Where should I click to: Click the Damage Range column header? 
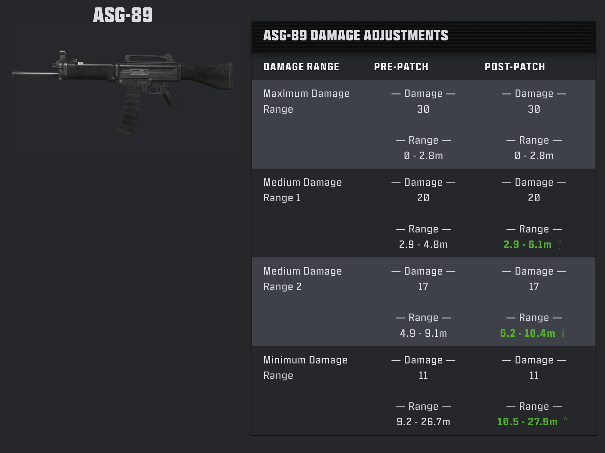pos(301,67)
